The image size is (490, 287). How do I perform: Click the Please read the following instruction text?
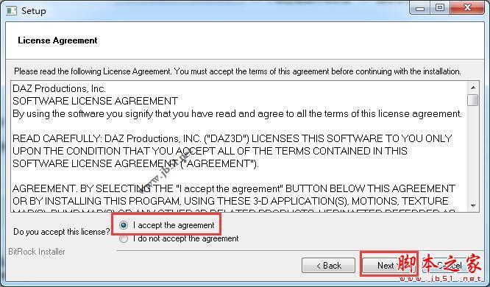(238, 71)
